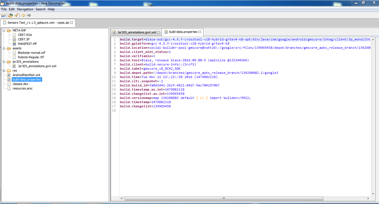This screenshot has width=379, height=204.
Task: Open the Edit menu
Action: click(12, 9)
